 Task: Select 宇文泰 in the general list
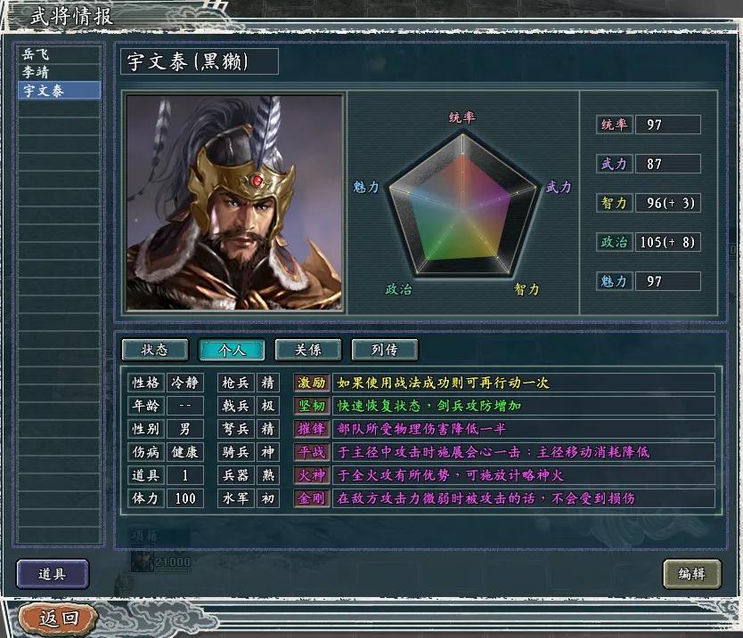[x=59, y=90]
